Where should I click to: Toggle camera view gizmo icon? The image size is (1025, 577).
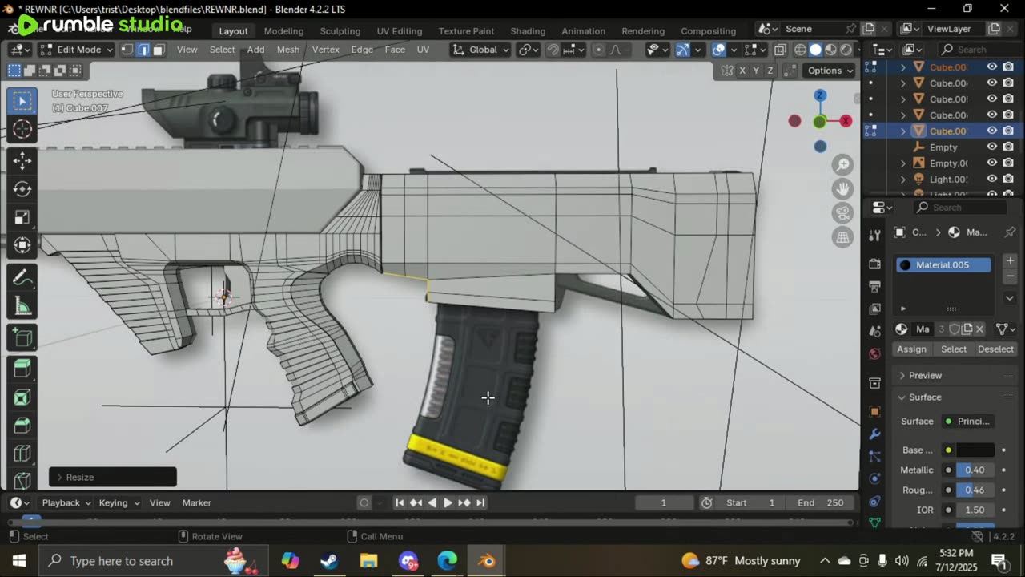[842, 213]
